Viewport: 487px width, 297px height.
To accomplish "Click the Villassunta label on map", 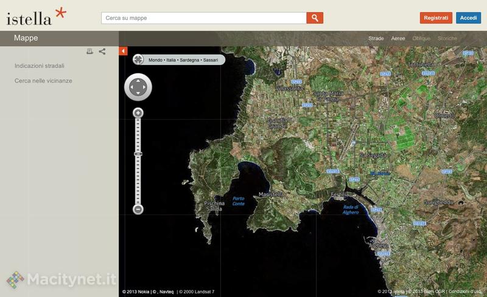I will point(289,88).
